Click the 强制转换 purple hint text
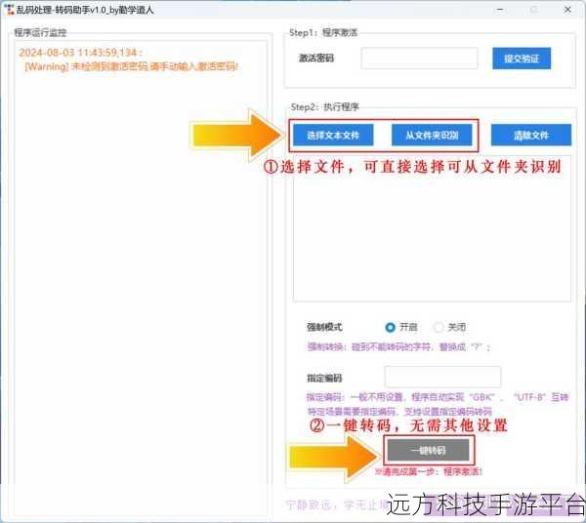The height and width of the screenshot is (523, 586). click(x=398, y=346)
